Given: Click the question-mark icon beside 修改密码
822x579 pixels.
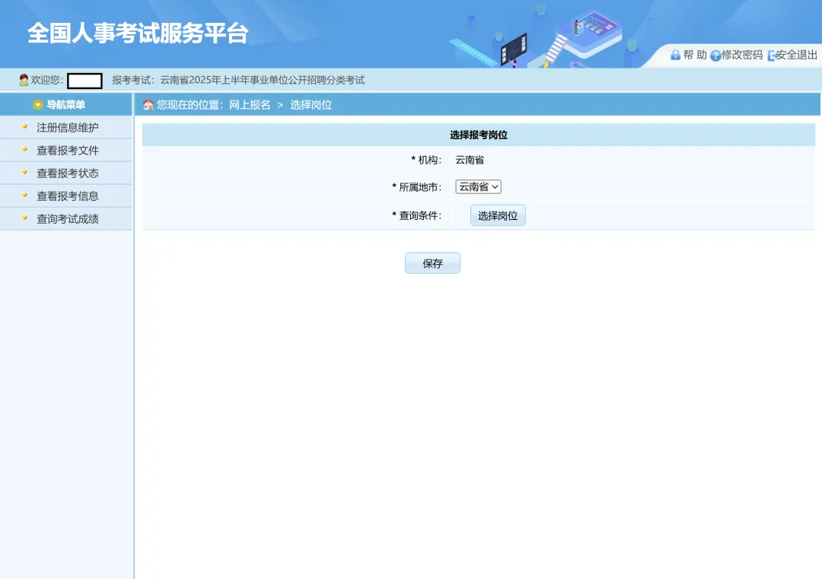Looking at the screenshot, I should [715, 56].
